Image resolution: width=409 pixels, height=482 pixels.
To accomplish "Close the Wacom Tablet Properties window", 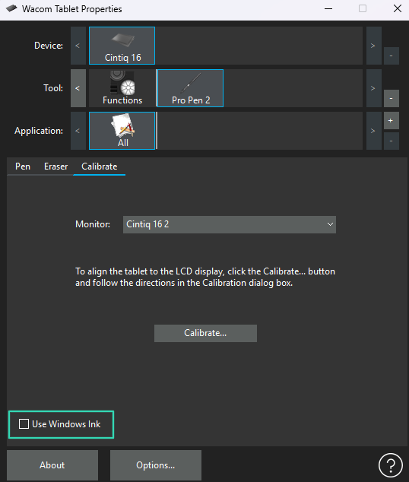I will point(398,8).
